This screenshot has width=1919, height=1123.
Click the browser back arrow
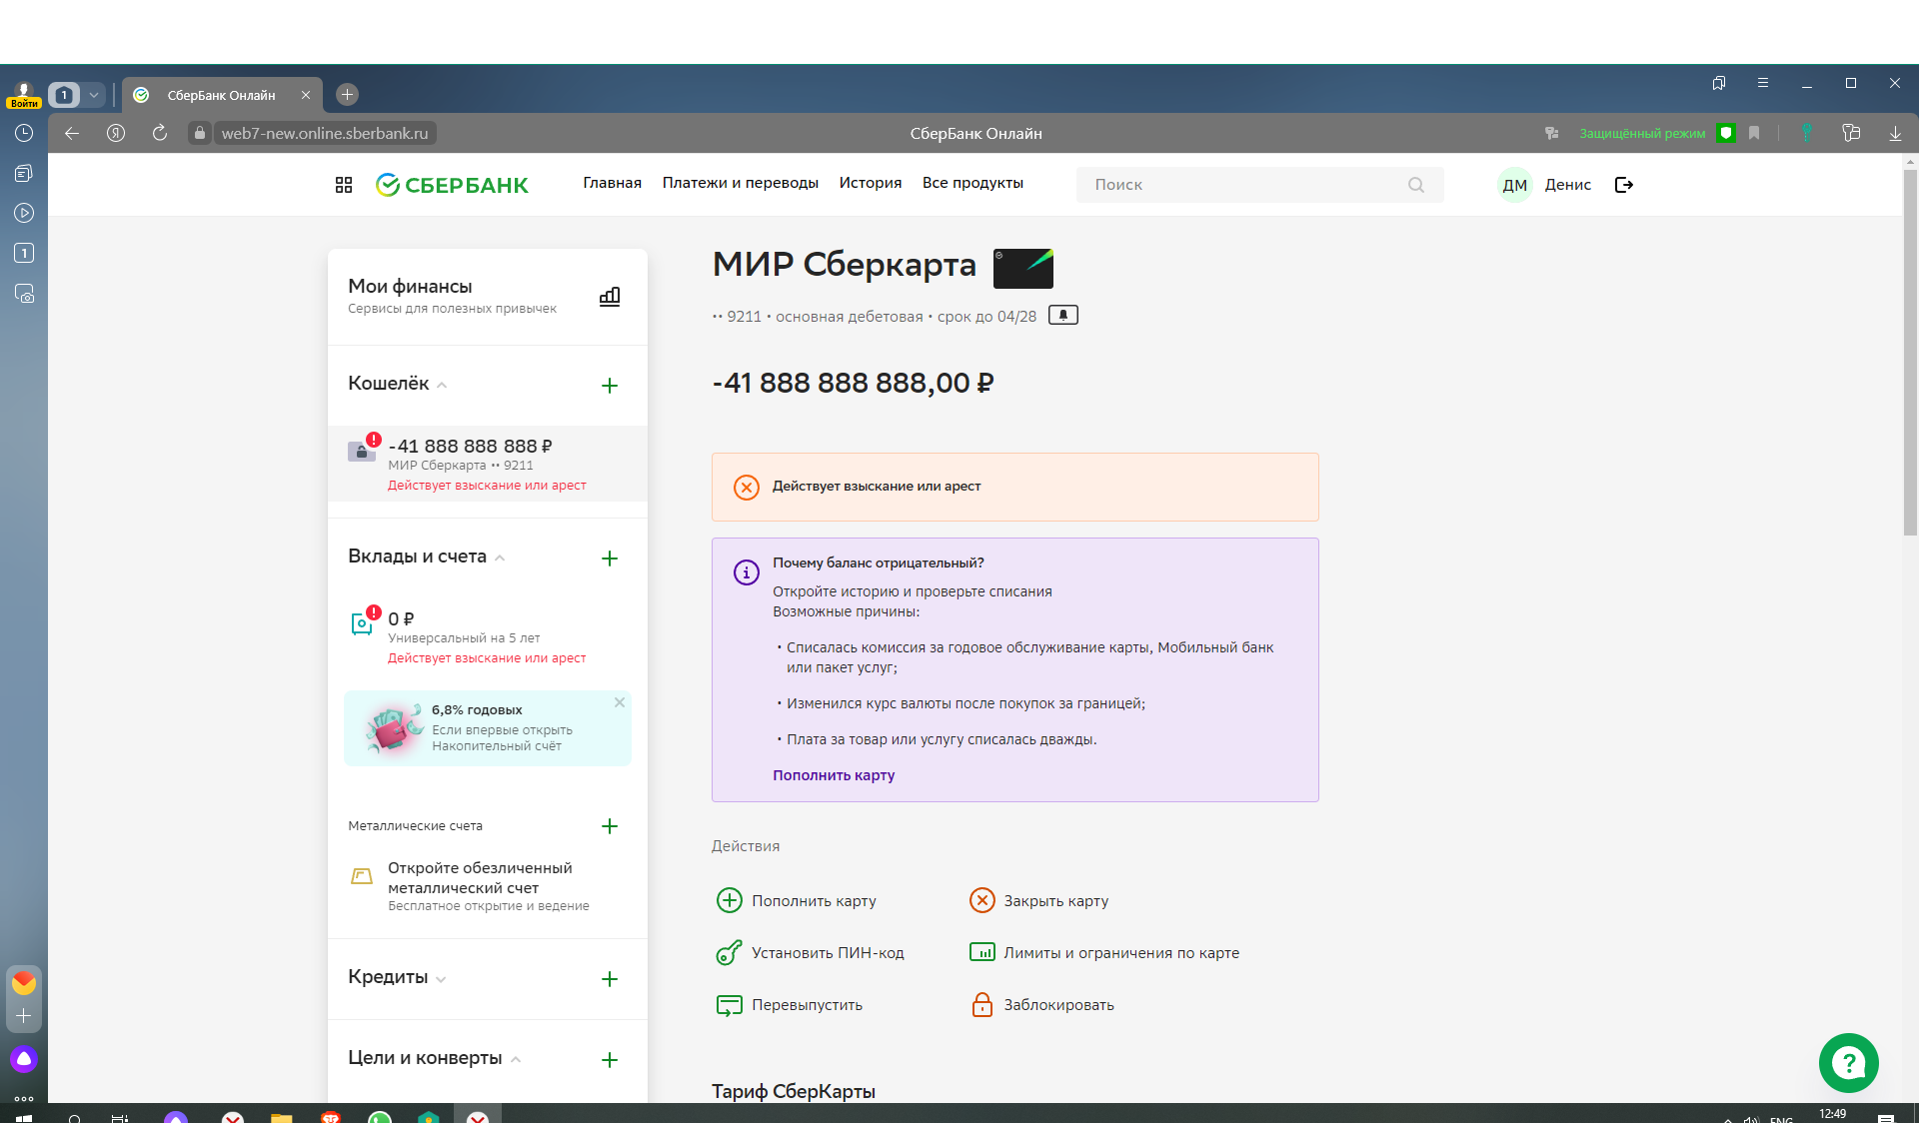click(x=72, y=133)
